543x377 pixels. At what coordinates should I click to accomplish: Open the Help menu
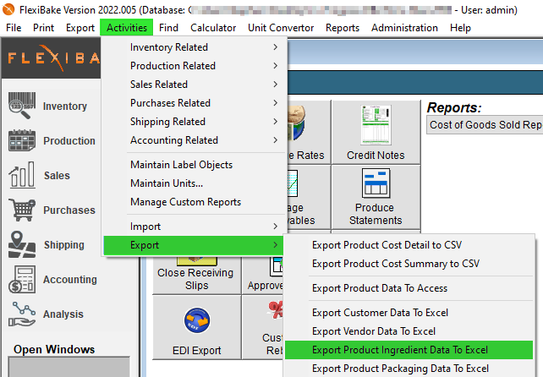click(460, 28)
